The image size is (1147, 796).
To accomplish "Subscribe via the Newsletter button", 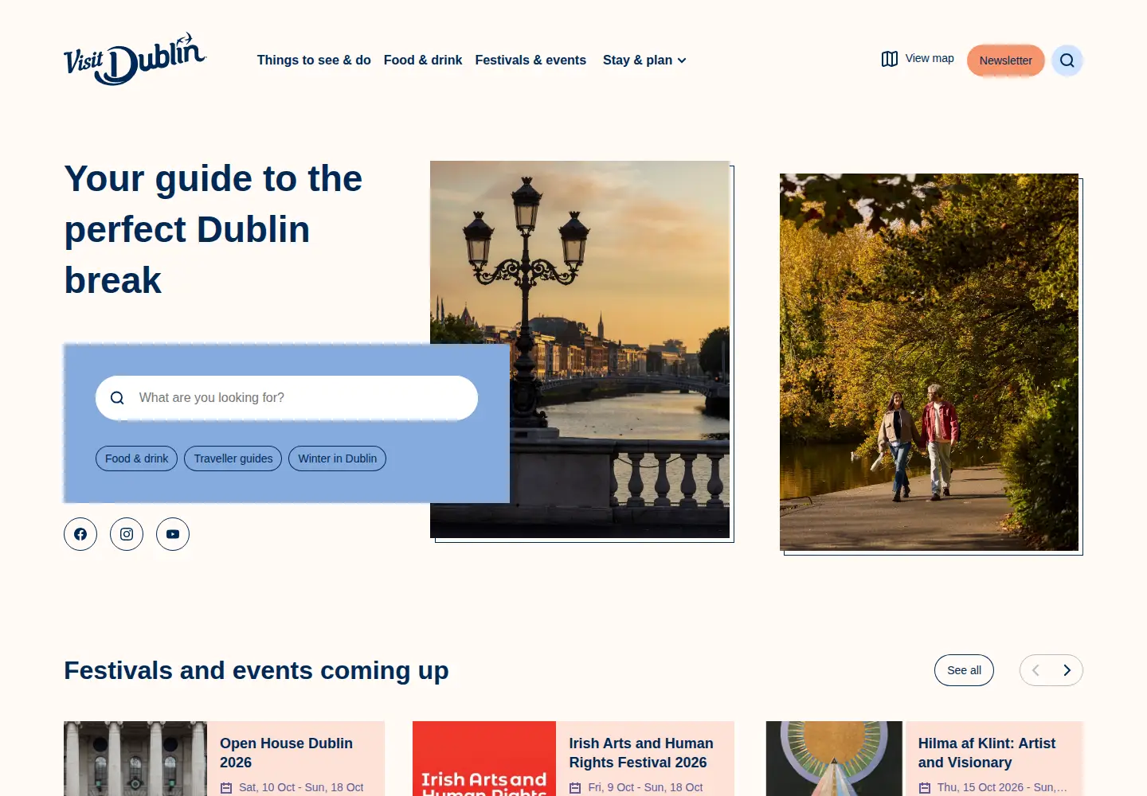I will point(1005,60).
